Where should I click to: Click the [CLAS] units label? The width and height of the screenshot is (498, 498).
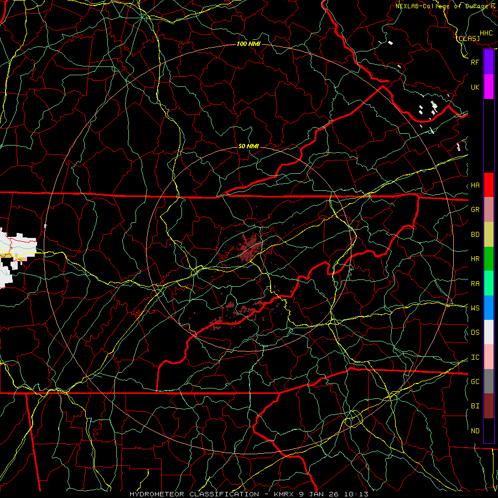click(x=468, y=38)
